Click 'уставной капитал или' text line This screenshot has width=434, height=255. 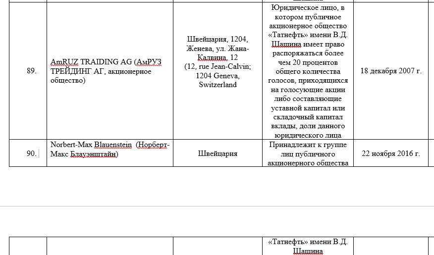308,108
